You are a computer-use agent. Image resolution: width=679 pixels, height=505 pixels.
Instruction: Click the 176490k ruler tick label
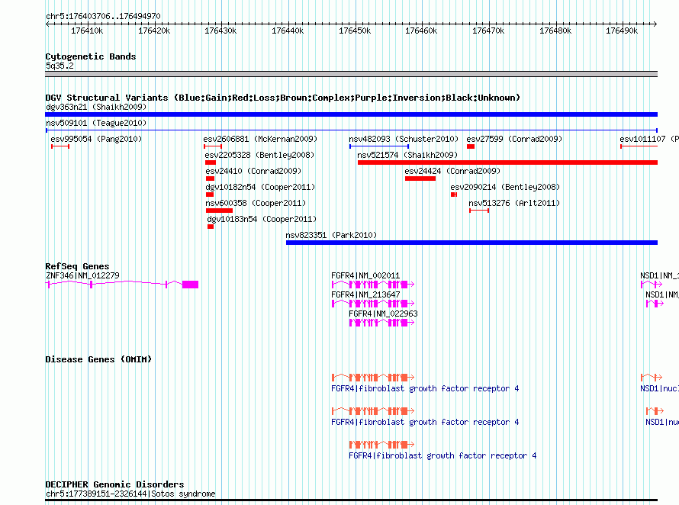coord(622,31)
